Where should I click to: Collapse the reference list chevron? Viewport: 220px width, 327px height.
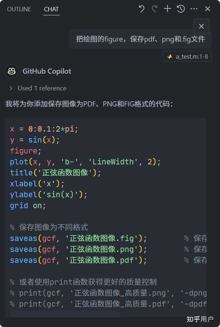click(x=10, y=88)
